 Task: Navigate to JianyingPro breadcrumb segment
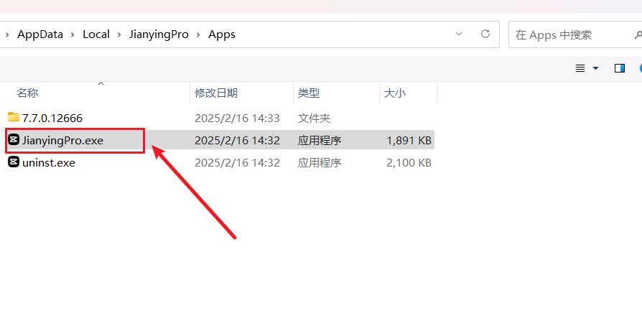(159, 34)
